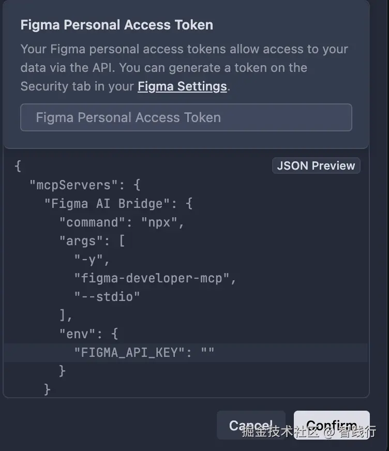The height and width of the screenshot is (451, 389).
Task: Place cursor in empty FIGMA_API_KEY value quotes
Action: [x=207, y=353]
